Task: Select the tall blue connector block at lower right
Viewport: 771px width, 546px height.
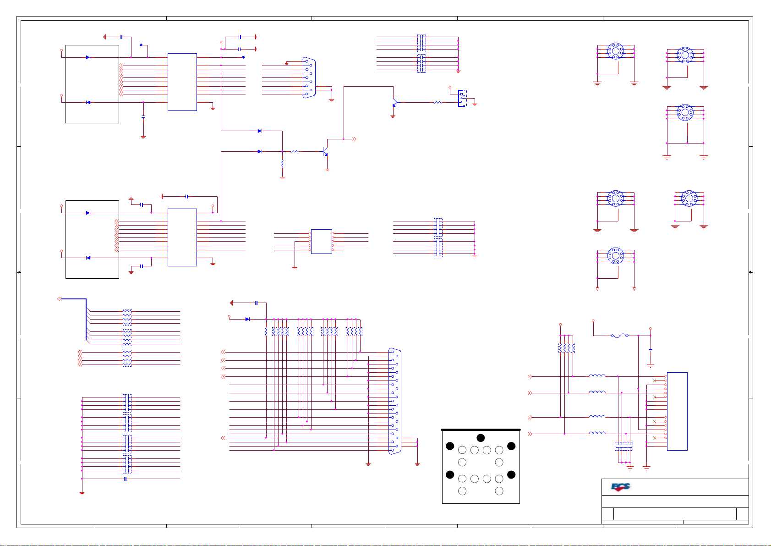Action: tap(677, 411)
